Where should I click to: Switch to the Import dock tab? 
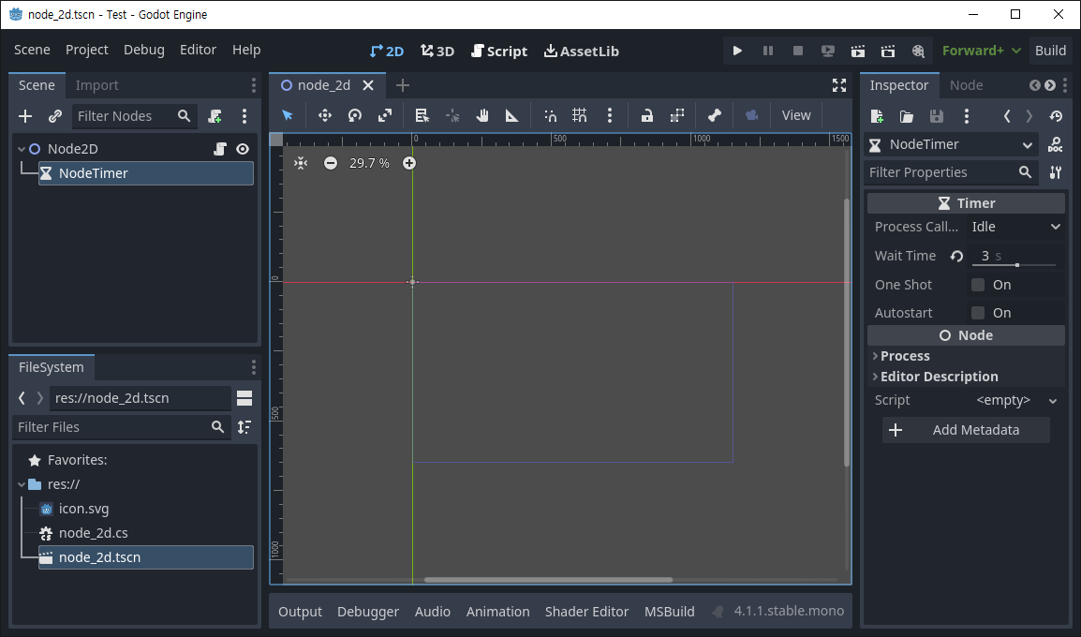[x=97, y=85]
